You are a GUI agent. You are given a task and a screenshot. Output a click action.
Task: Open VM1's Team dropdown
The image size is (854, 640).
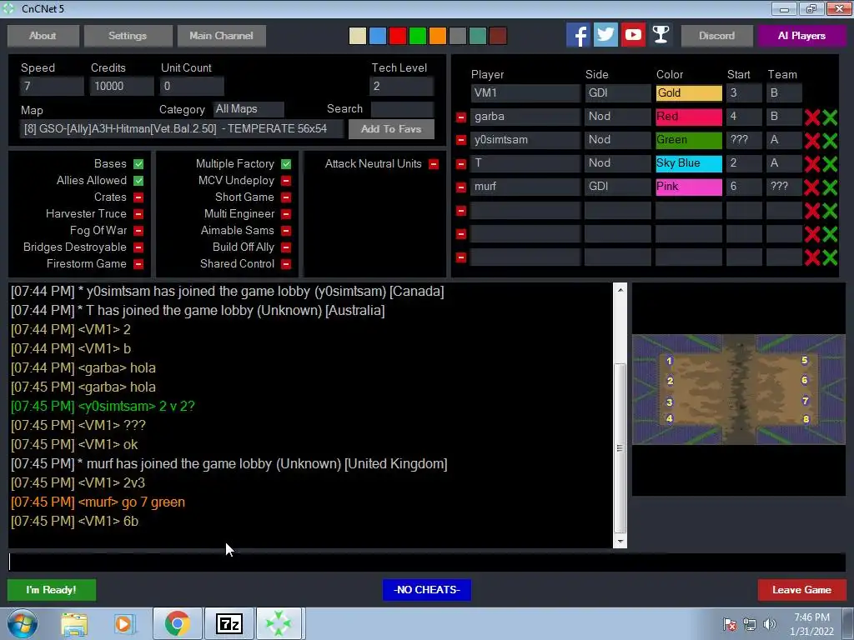click(784, 93)
